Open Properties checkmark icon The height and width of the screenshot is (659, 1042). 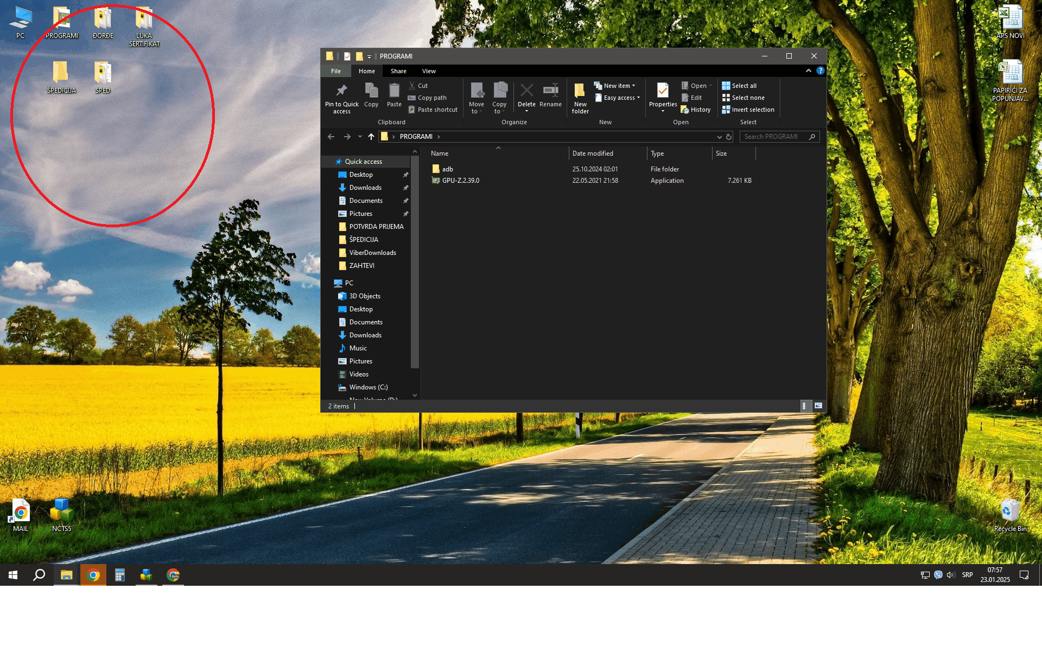tap(663, 91)
